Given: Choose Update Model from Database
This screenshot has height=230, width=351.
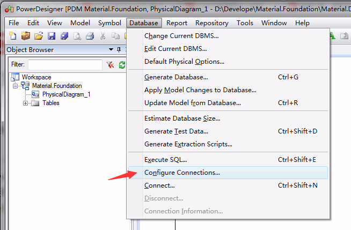Looking at the screenshot, I should pos(228,103).
